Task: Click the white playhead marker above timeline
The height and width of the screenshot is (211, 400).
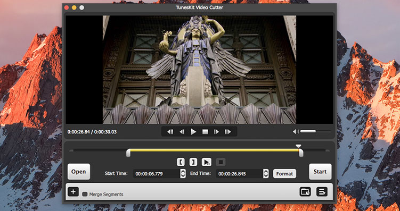Action: (x=298, y=146)
